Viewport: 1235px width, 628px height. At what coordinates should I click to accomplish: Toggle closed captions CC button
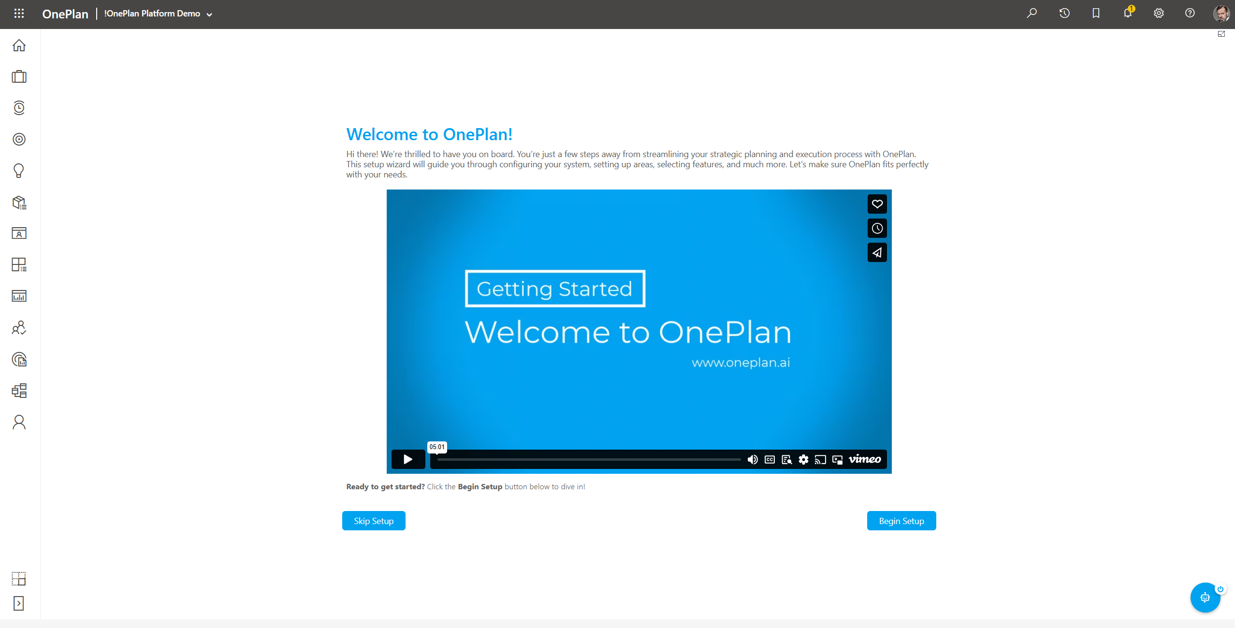pos(770,459)
